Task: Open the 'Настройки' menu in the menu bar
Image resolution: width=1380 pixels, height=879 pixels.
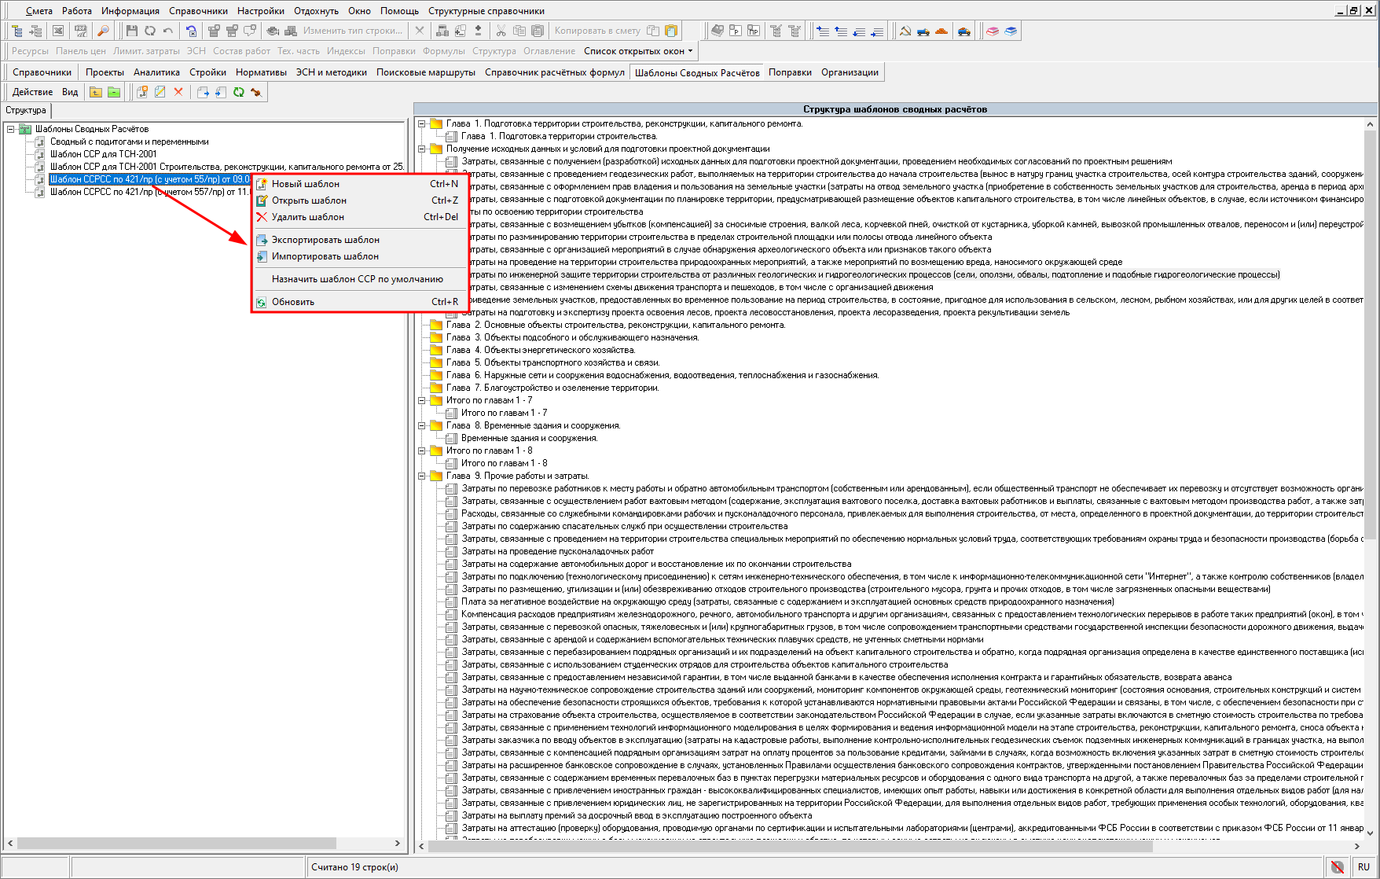Action: 260,11
